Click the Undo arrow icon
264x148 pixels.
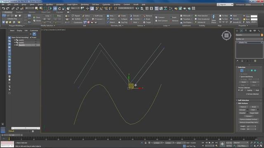pos(3,8)
